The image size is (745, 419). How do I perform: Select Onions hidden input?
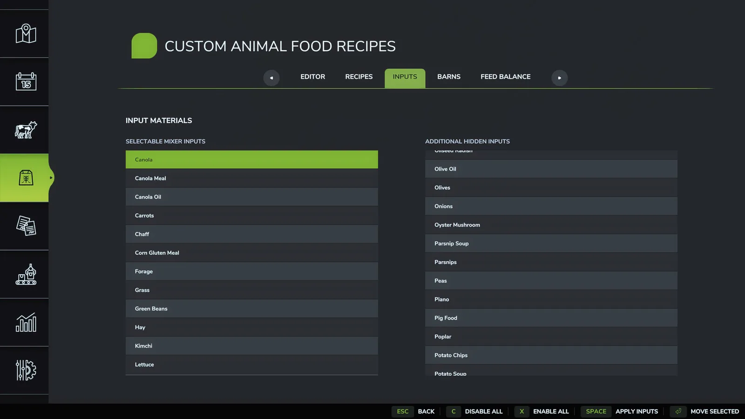coord(551,206)
